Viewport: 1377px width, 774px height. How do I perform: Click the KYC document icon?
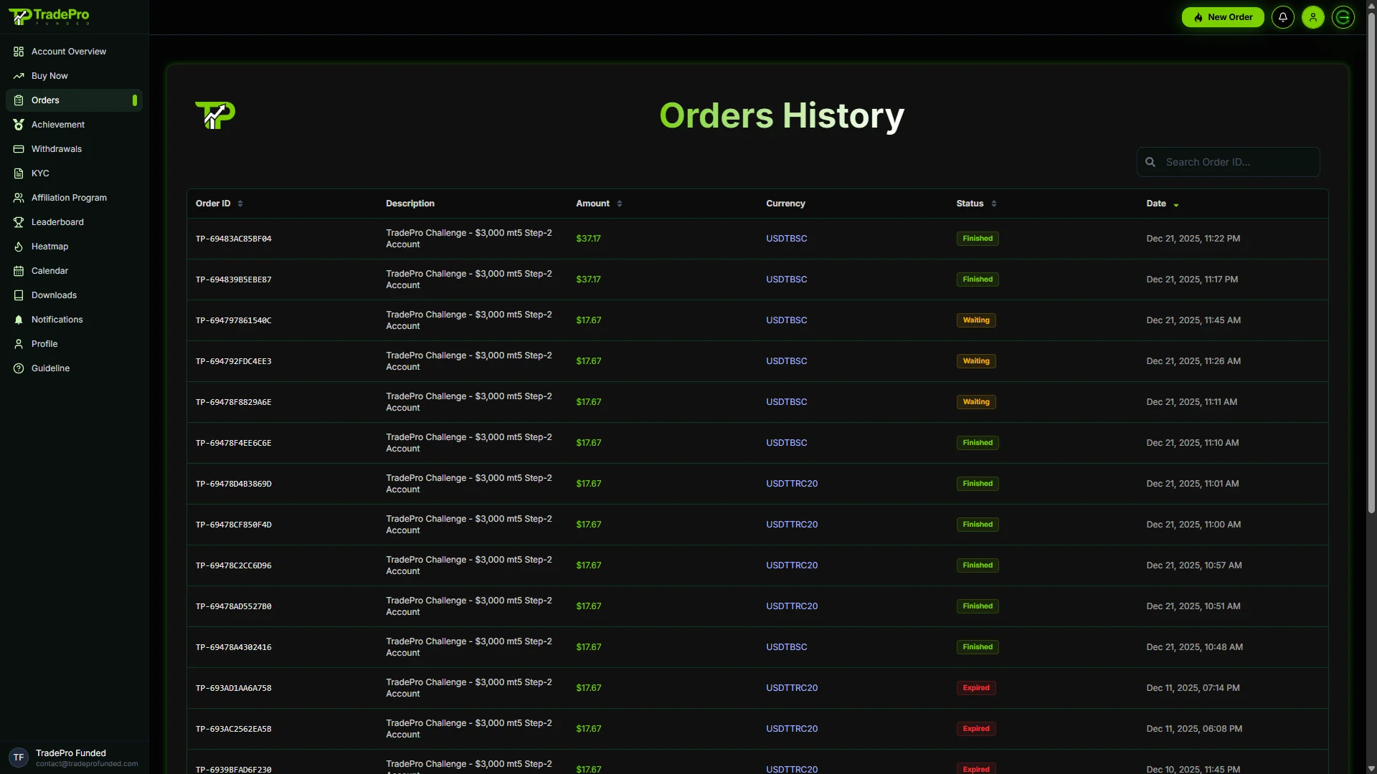pos(19,173)
